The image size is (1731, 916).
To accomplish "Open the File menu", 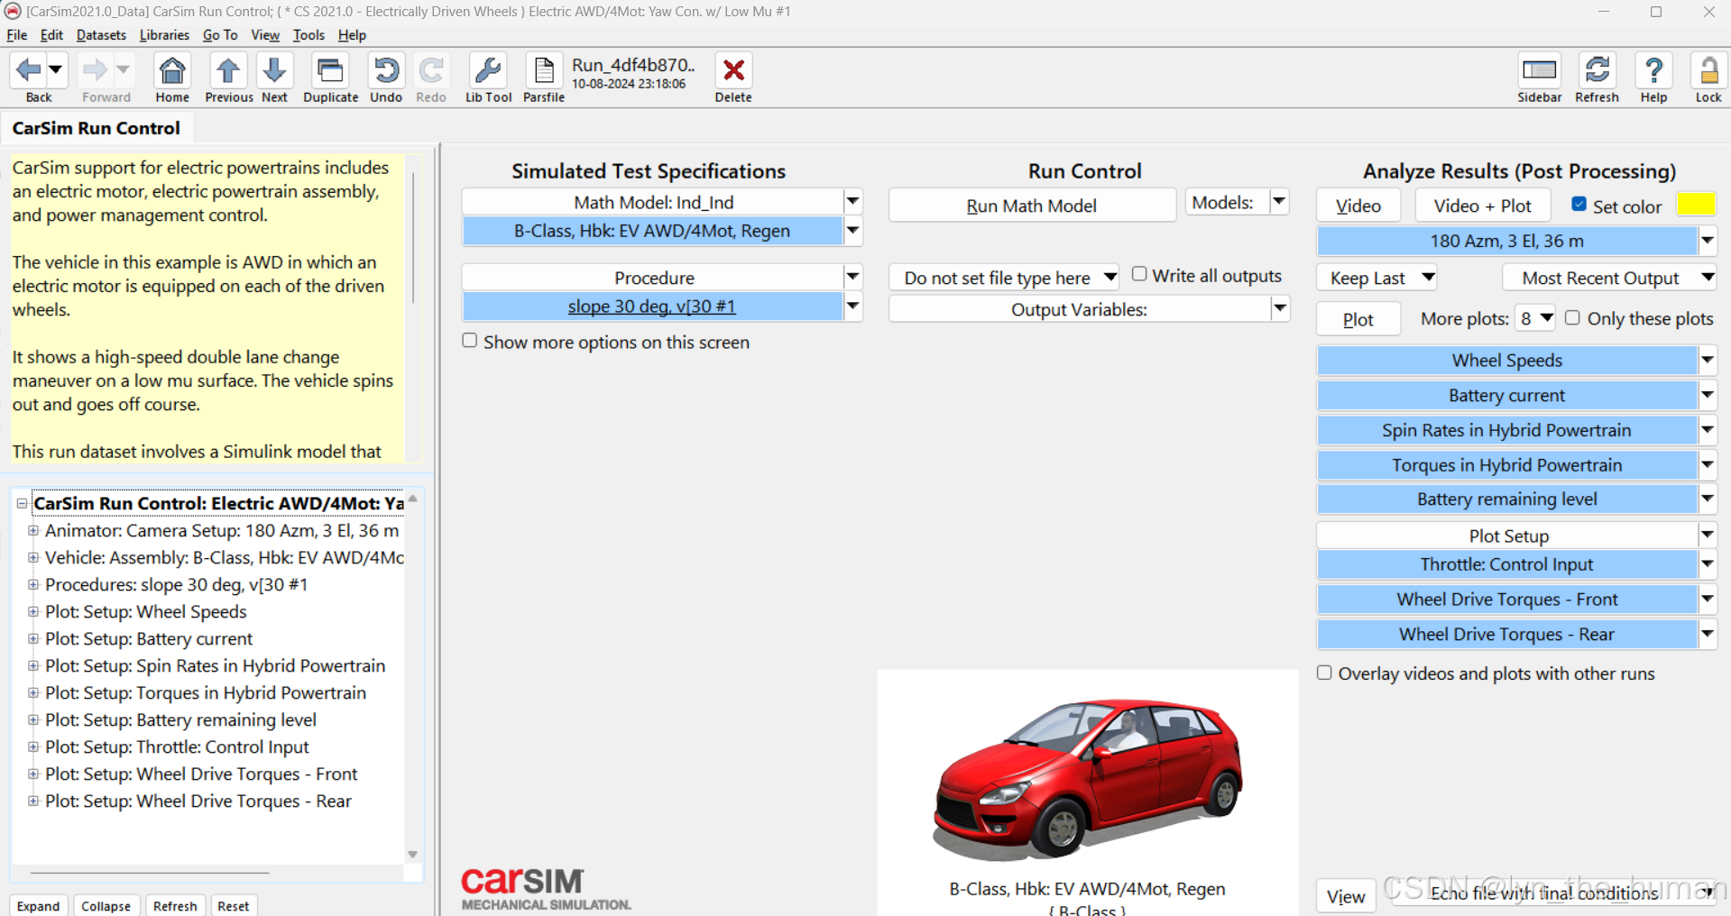I will coord(17,35).
